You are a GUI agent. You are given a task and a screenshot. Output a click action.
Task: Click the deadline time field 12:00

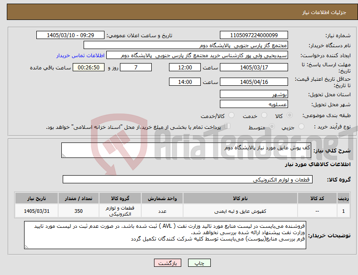pos(185,67)
